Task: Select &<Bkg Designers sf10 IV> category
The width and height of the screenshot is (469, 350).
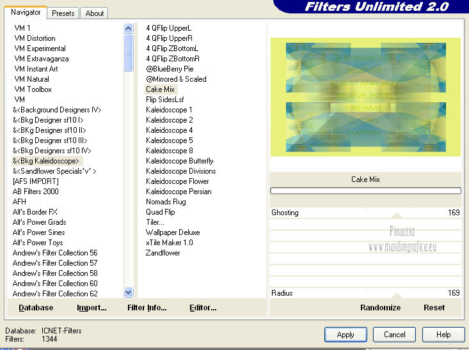Action: coord(52,151)
